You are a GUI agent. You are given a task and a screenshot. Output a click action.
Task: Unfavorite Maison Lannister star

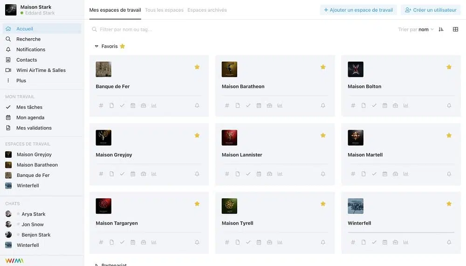click(x=323, y=135)
